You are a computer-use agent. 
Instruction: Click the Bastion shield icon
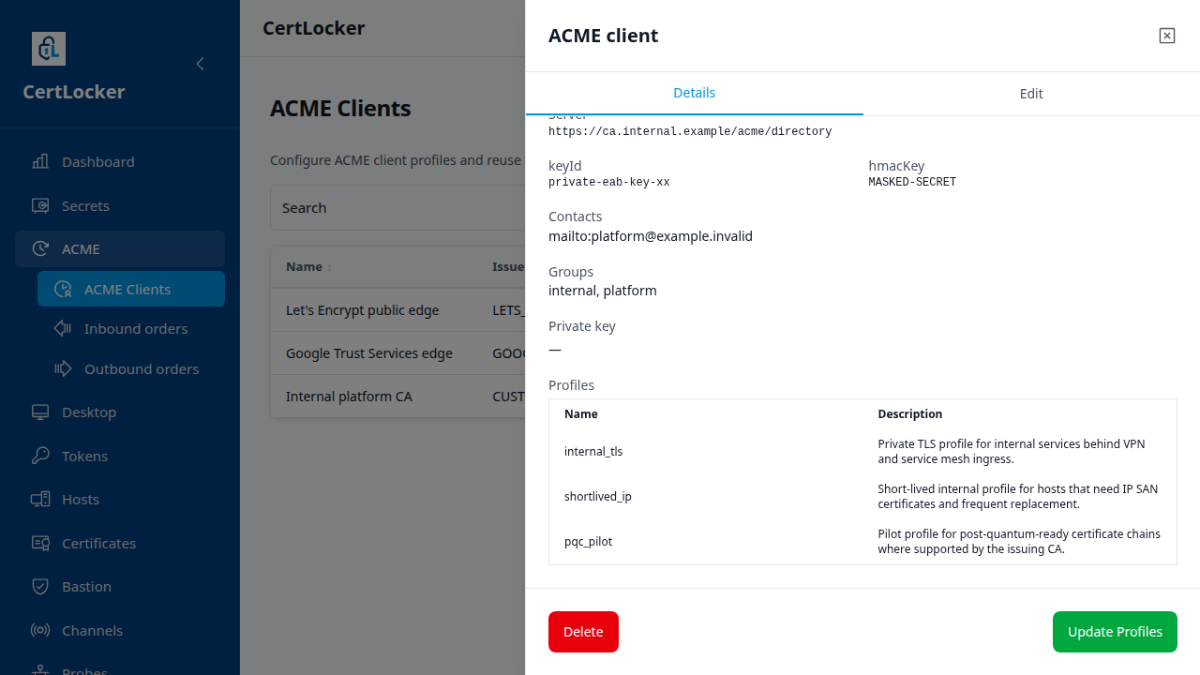point(40,587)
